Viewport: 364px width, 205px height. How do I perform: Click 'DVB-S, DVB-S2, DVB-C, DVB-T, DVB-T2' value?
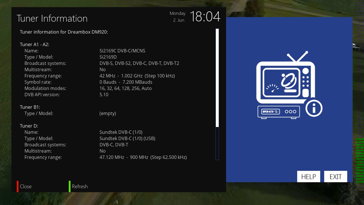139,63
